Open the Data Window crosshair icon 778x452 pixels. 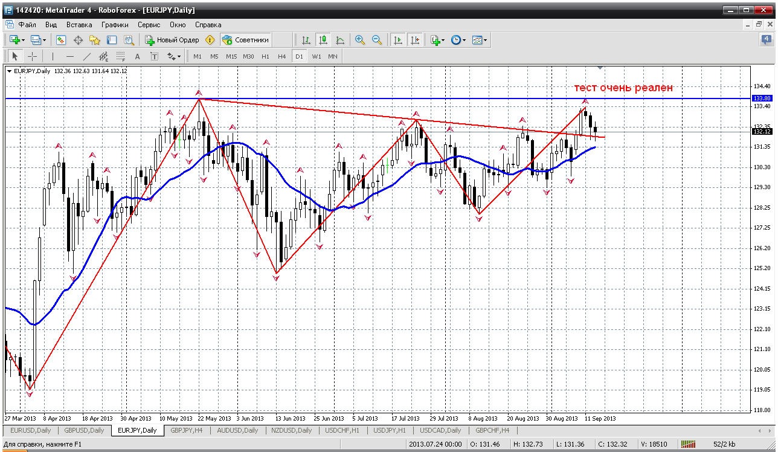(x=78, y=40)
